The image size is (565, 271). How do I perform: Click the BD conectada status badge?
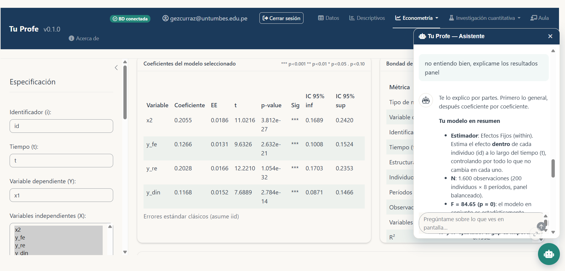click(130, 19)
